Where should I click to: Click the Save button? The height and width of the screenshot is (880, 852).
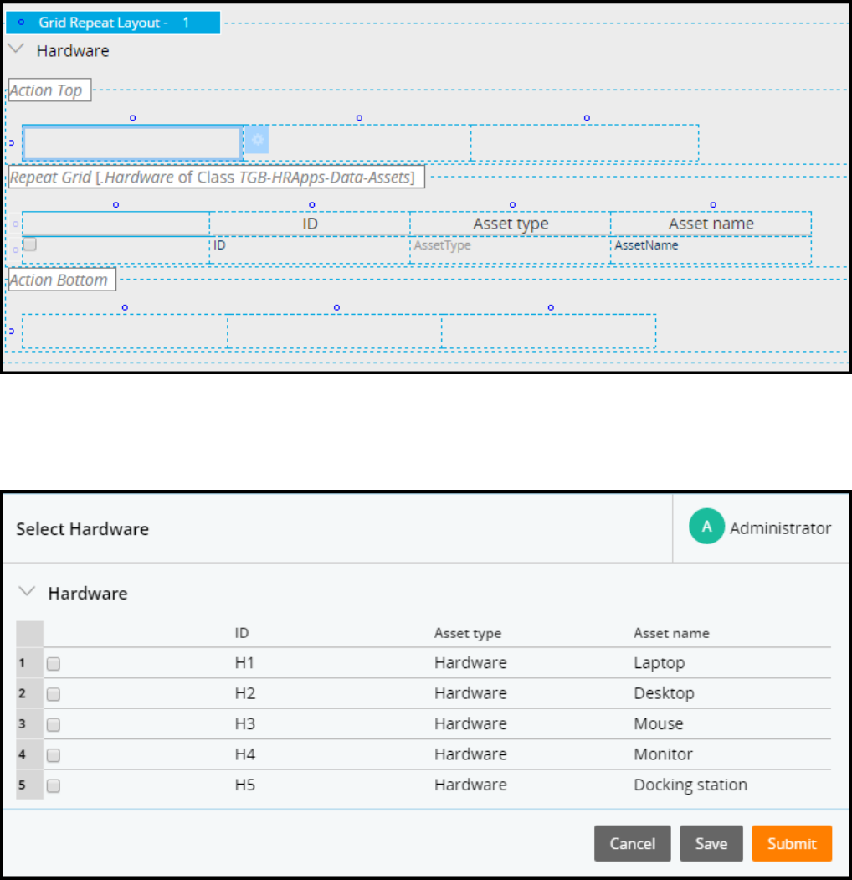pos(711,843)
